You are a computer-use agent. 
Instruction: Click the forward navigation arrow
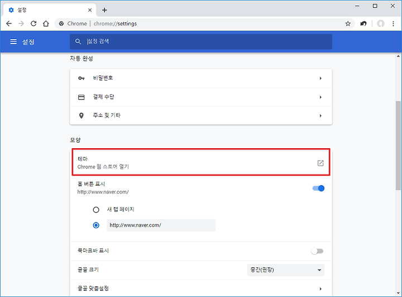click(x=21, y=23)
